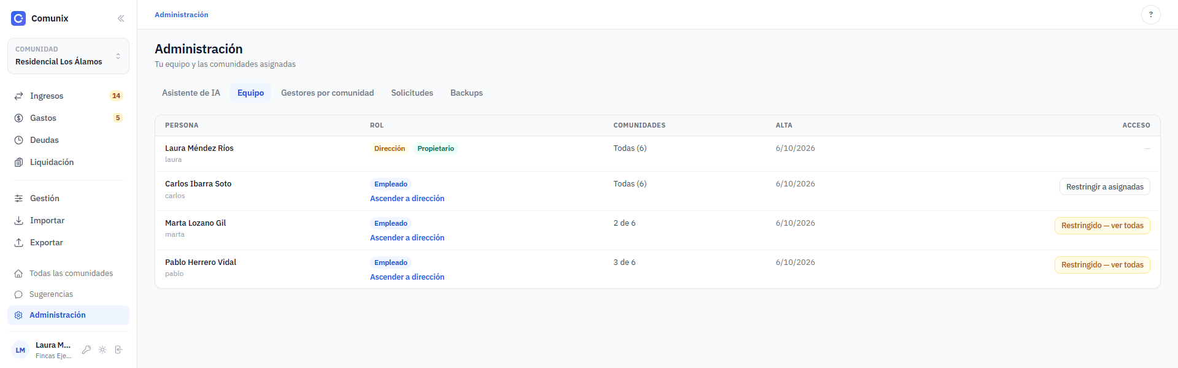Click the ROL column header
The image size is (1178, 368).
(377, 125)
